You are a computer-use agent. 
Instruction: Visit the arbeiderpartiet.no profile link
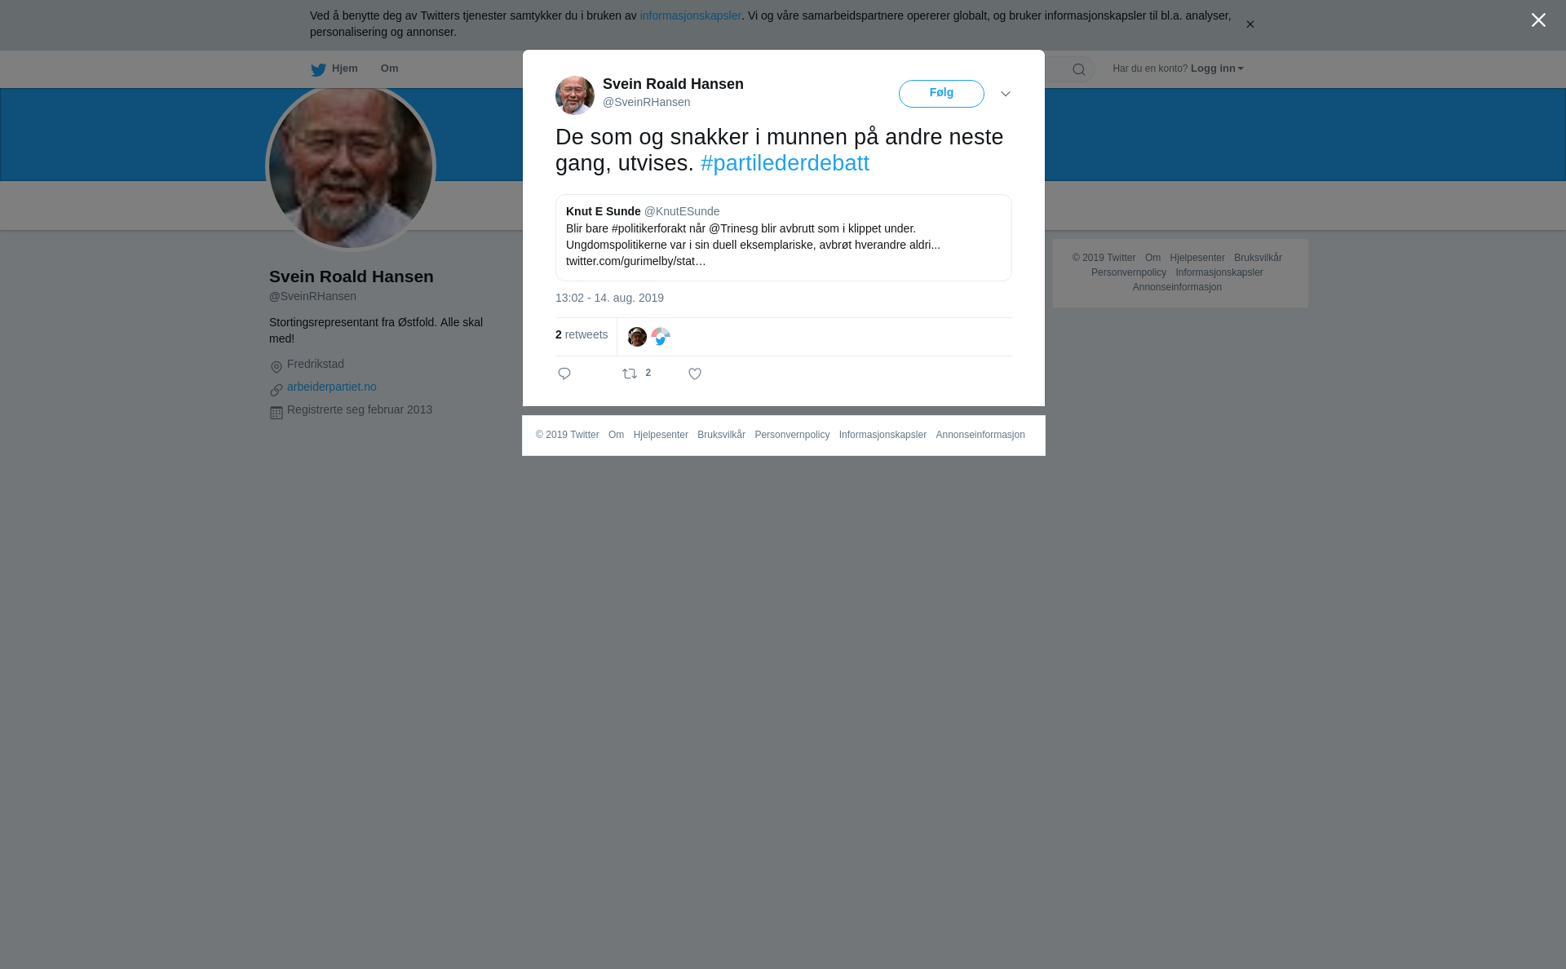tap(332, 387)
